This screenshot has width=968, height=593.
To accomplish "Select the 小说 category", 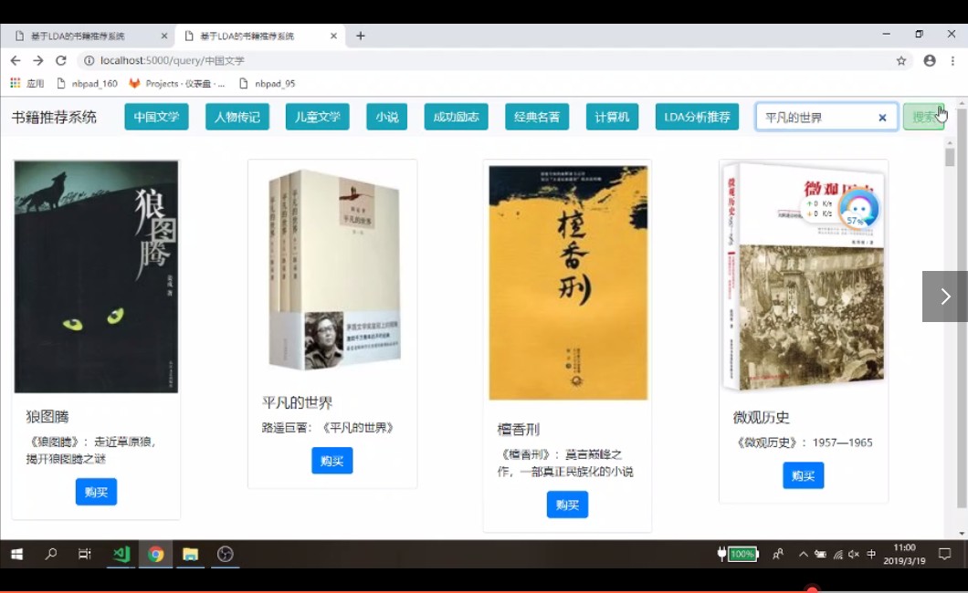I will [x=386, y=117].
